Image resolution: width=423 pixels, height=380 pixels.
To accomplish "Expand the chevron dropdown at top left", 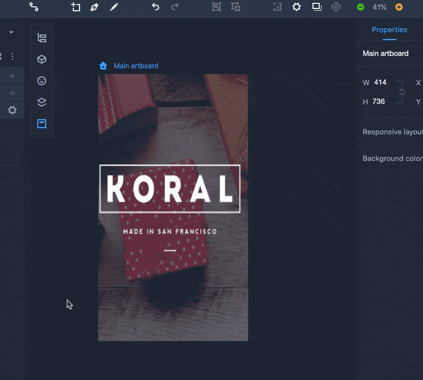I will tap(11, 32).
